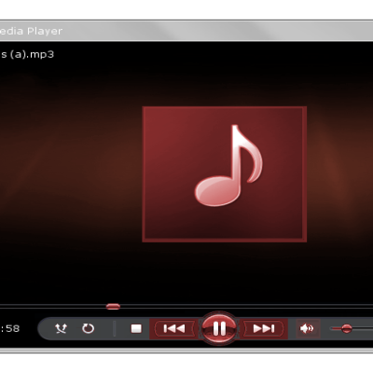Pause the current track
This screenshot has width=373, height=373.
(219, 328)
